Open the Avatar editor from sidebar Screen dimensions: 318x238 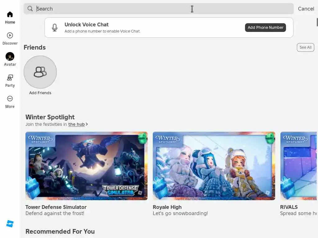pos(10,59)
